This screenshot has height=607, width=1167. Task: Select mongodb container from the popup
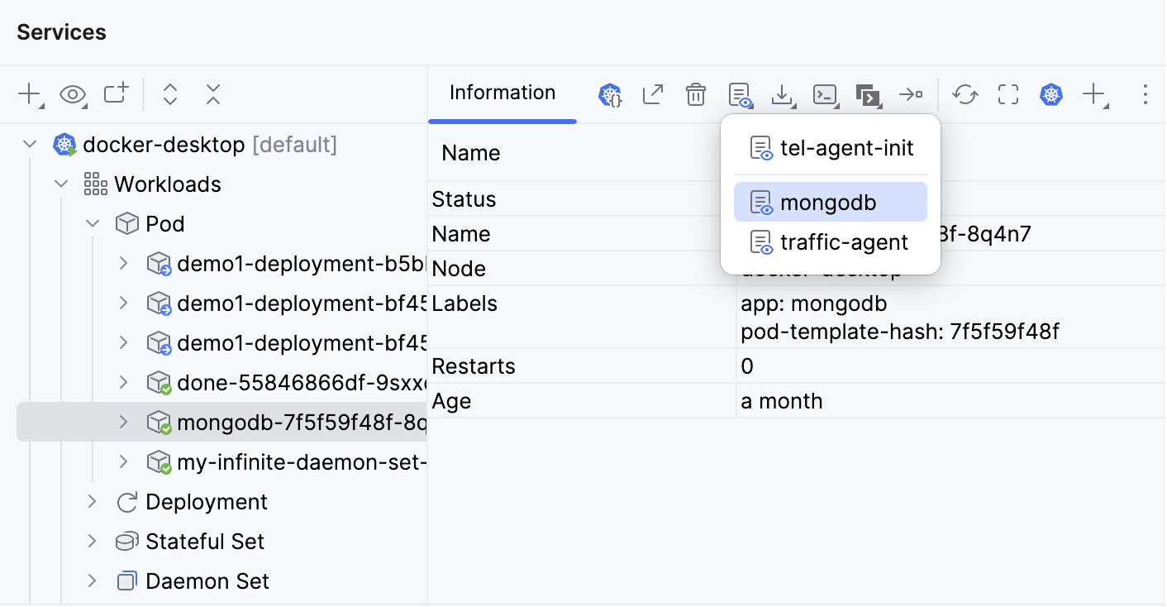point(830,201)
